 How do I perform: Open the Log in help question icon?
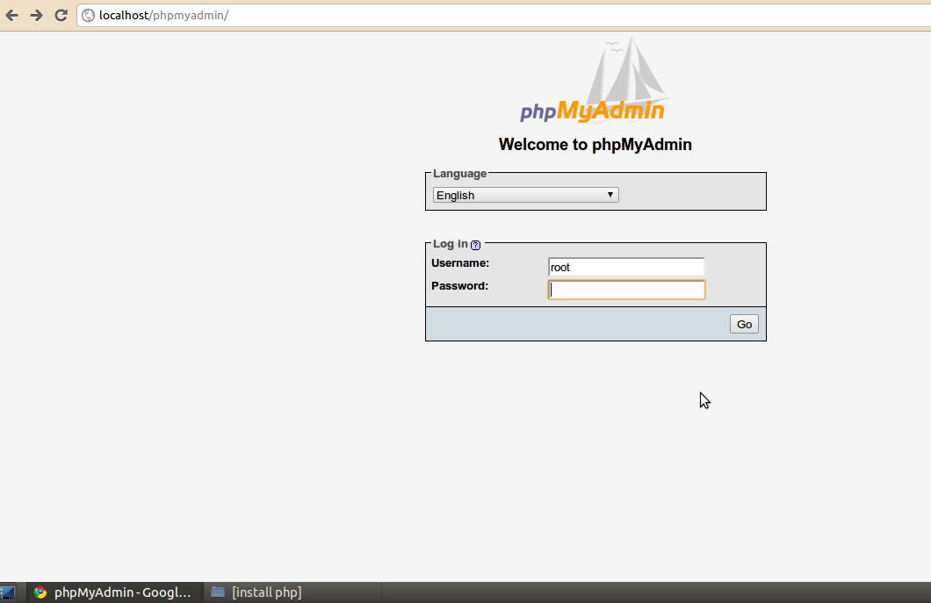click(x=475, y=245)
